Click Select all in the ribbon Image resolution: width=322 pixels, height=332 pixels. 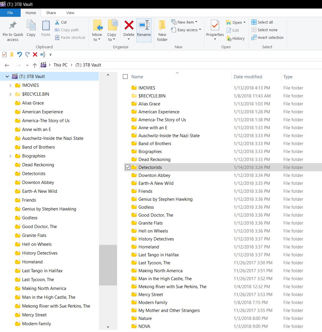pyautogui.click(x=262, y=22)
